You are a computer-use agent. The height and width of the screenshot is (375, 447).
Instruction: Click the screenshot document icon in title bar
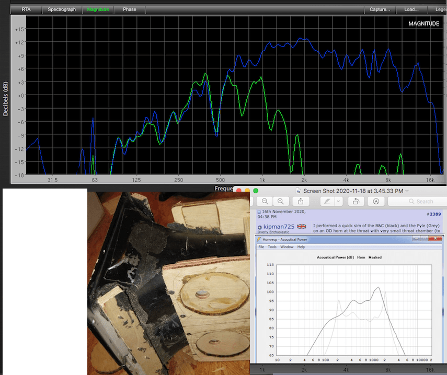(299, 191)
